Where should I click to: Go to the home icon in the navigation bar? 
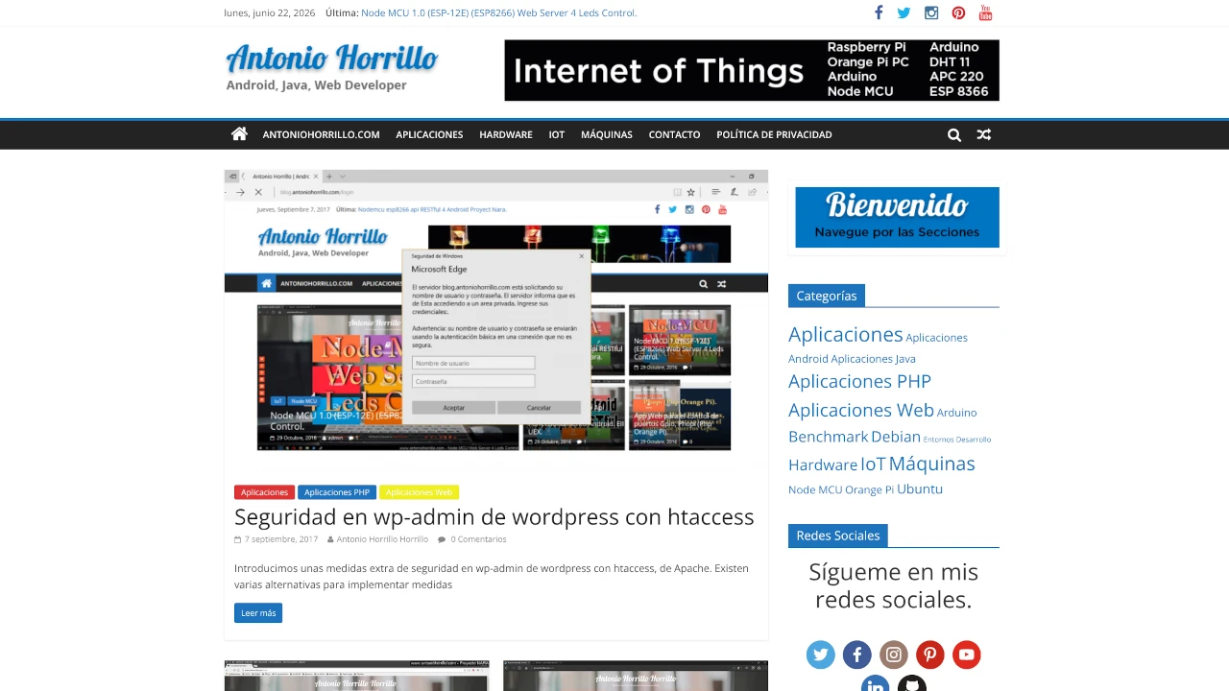(239, 134)
